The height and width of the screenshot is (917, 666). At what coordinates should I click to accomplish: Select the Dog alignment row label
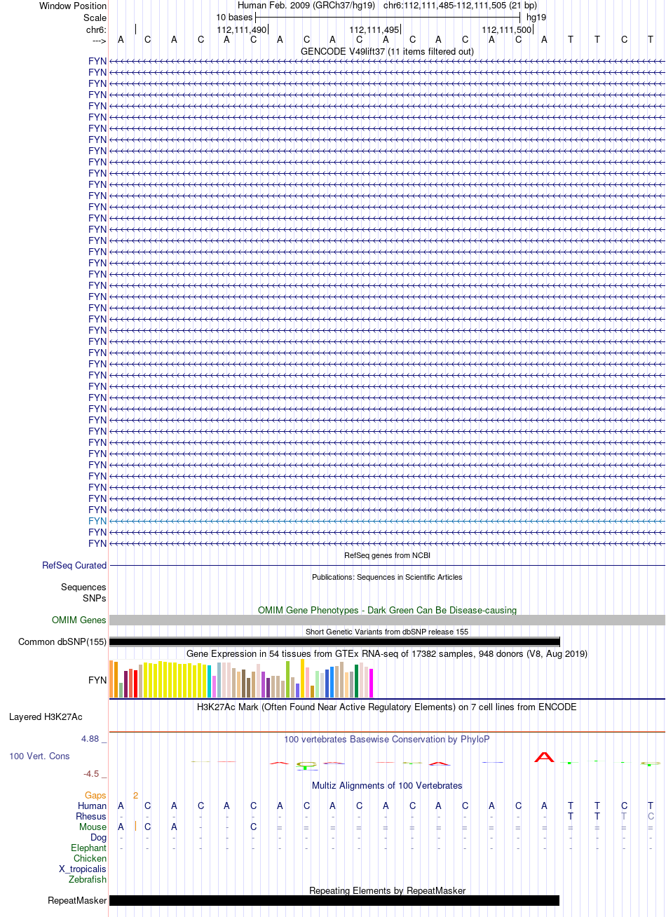[99, 837]
